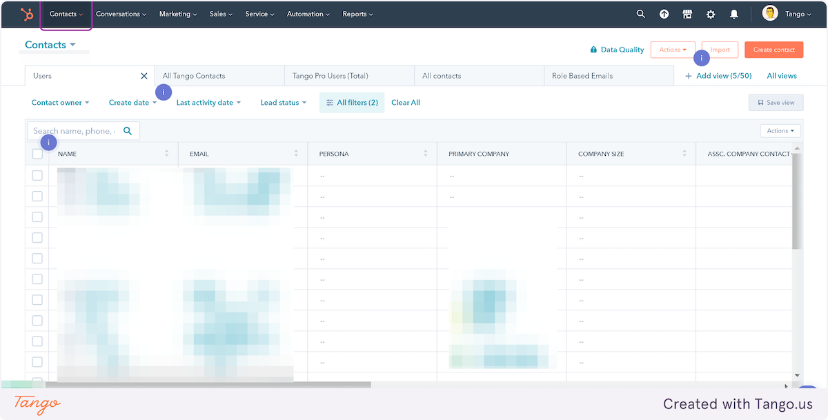
Task: Sort by the PERSONA column arrows
Action: tap(426, 154)
